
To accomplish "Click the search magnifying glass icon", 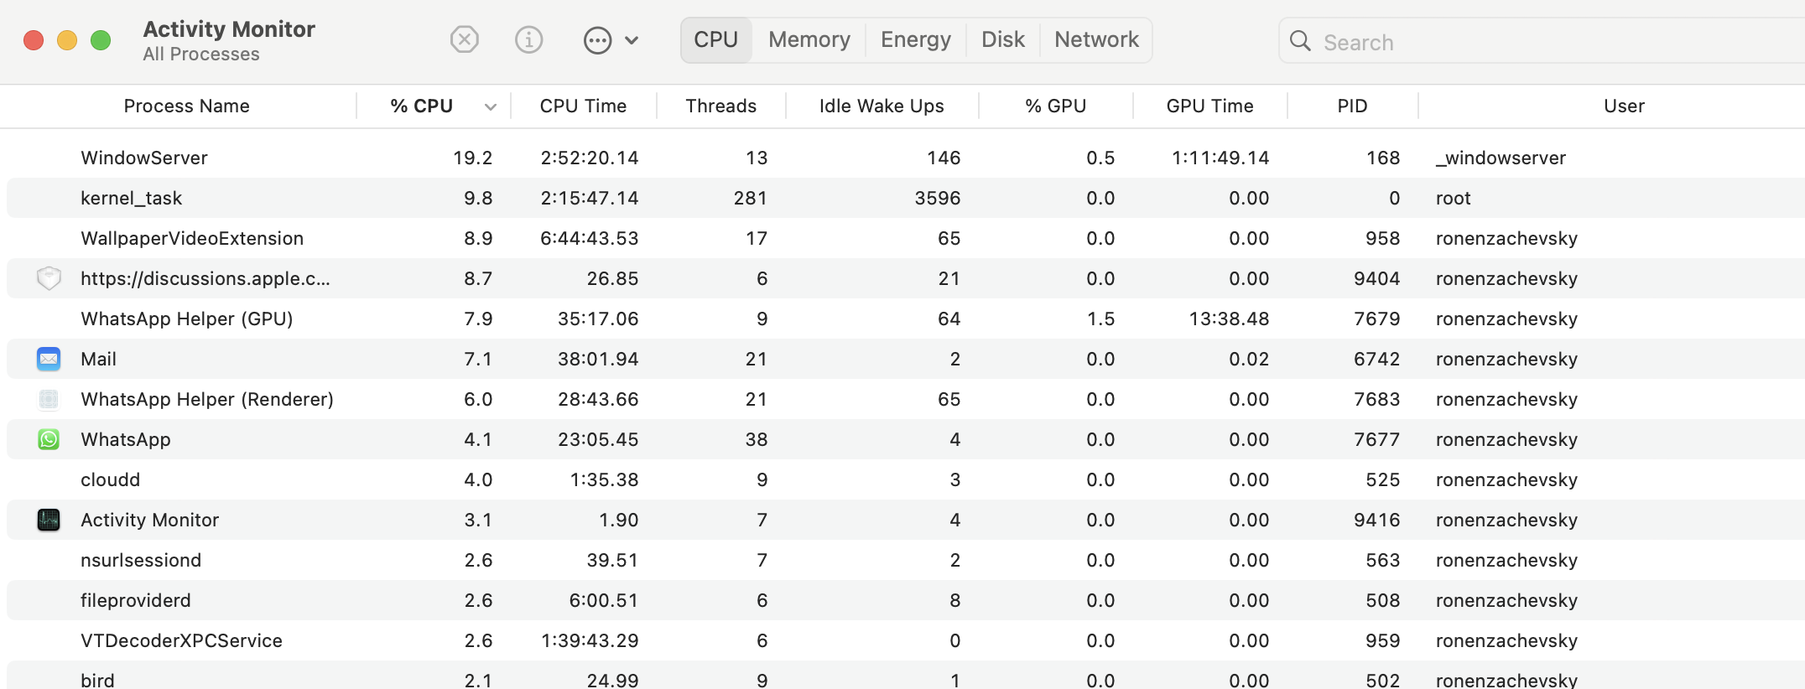I will [1300, 41].
